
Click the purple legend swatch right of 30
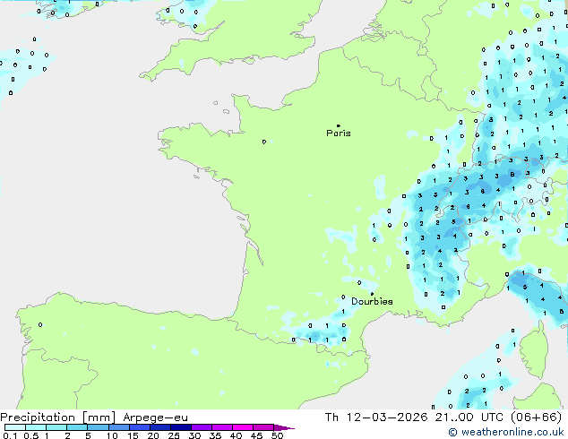202,427
